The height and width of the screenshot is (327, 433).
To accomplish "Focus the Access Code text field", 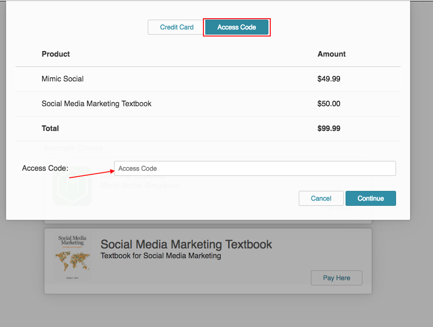I will [255, 168].
